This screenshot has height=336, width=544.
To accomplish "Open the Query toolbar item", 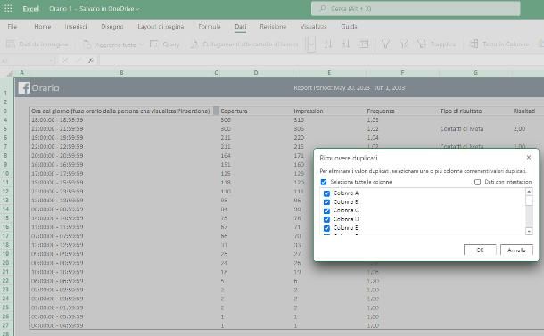I will 165,44.
